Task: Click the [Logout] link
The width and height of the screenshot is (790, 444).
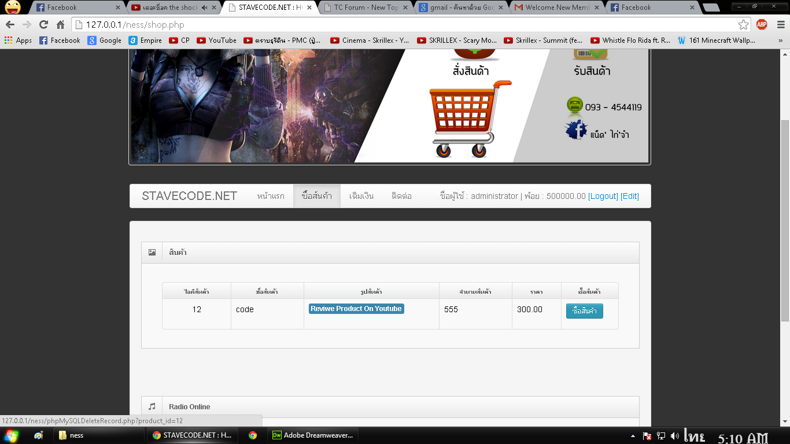Action: tap(603, 196)
